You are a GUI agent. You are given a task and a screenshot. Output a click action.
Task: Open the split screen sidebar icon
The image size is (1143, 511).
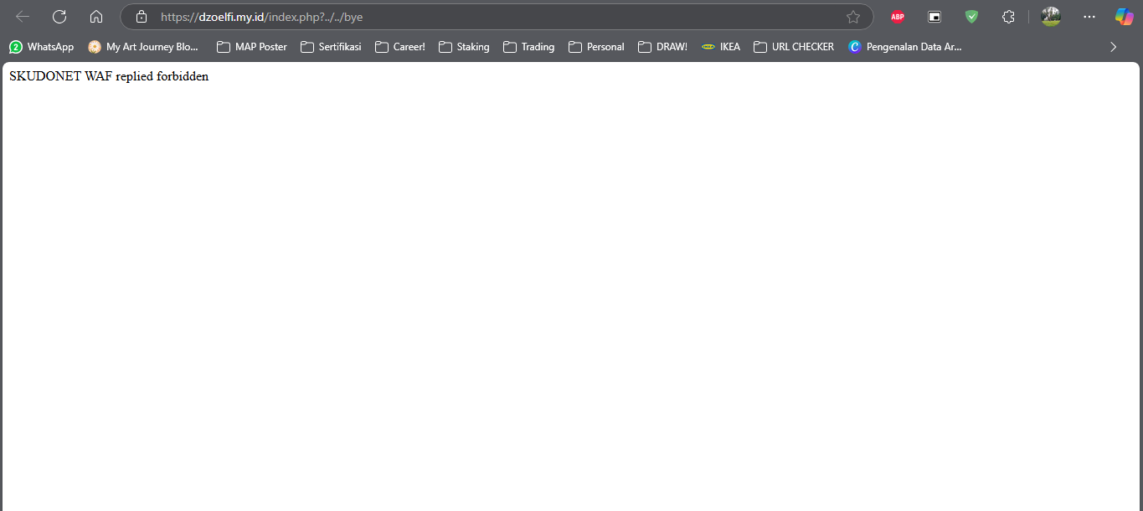[x=934, y=17]
